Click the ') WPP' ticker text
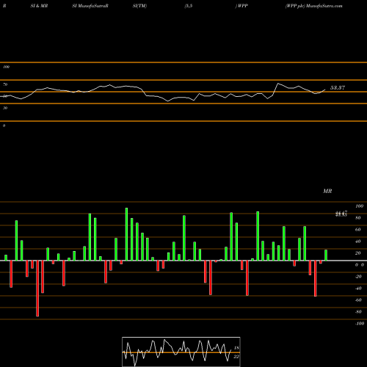 coord(241,6)
